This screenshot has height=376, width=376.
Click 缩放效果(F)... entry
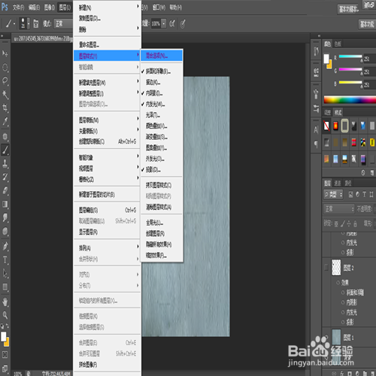coord(162,255)
